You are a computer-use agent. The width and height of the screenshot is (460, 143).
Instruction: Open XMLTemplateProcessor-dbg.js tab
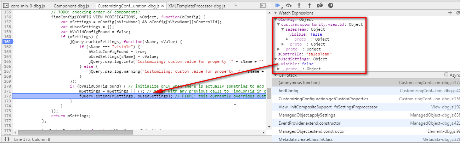click(x=197, y=6)
